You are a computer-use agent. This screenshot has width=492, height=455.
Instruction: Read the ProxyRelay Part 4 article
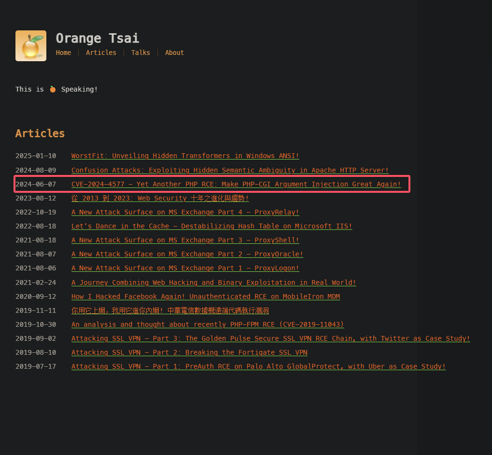[185, 212]
